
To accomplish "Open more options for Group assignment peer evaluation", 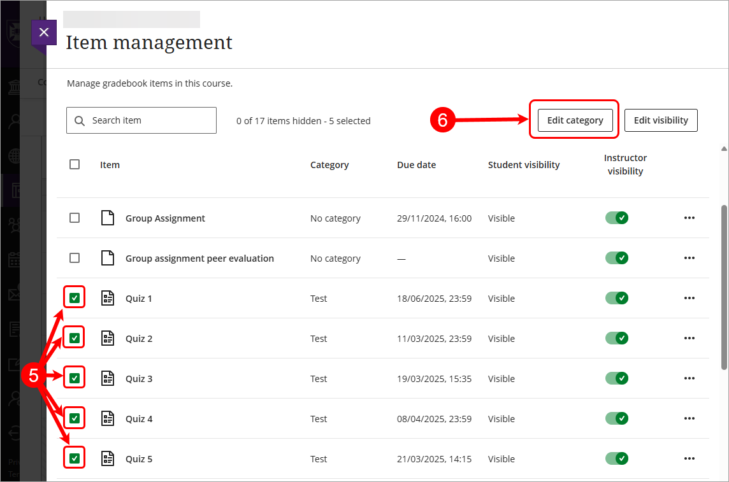I will (x=689, y=258).
